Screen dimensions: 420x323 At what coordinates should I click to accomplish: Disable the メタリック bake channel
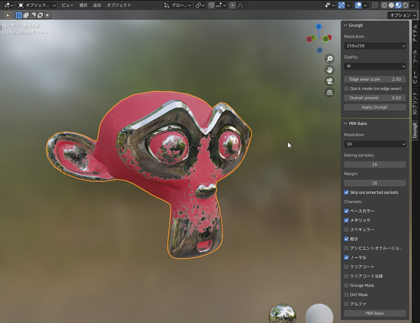[x=346, y=220]
